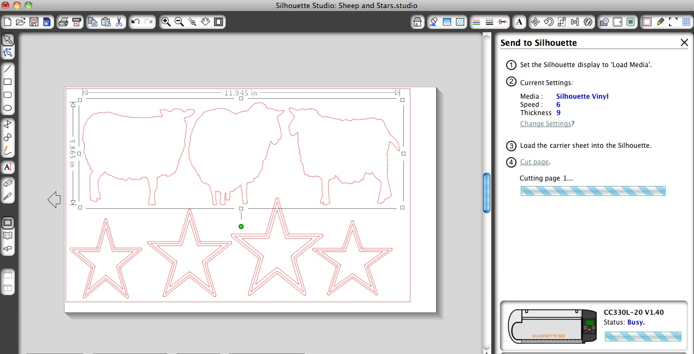Click the Cutting page progress bar
Image resolution: width=694 pixels, height=354 pixels.
click(592, 191)
